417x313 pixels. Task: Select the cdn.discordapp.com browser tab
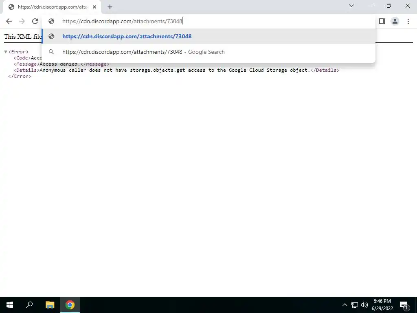[52, 7]
